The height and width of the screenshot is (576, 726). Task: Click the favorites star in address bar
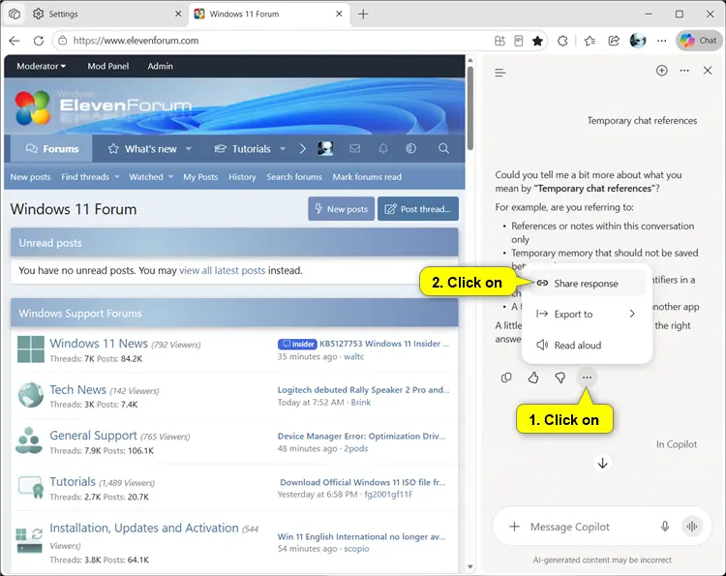(x=537, y=41)
